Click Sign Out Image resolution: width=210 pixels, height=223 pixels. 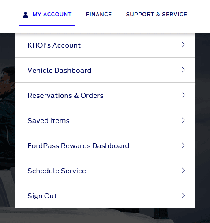point(105,196)
